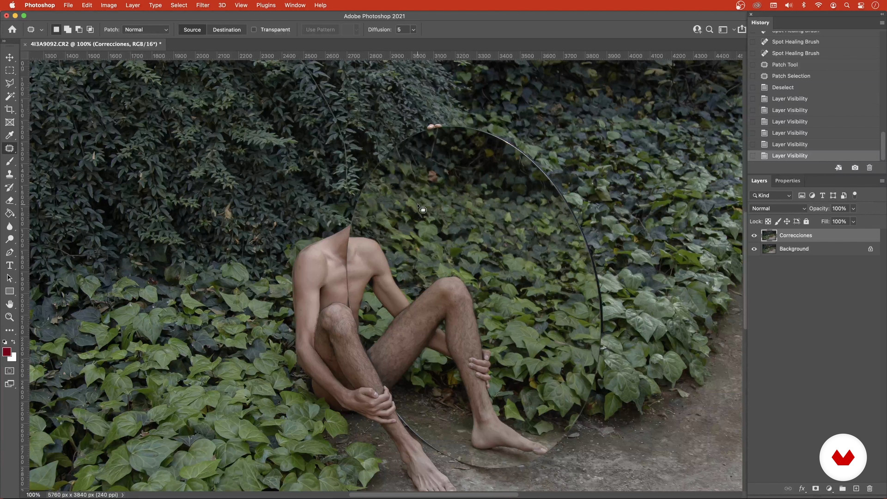This screenshot has height=499, width=887.
Task: Open the Patch mode Normal dropdown
Action: (x=146, y=30)
